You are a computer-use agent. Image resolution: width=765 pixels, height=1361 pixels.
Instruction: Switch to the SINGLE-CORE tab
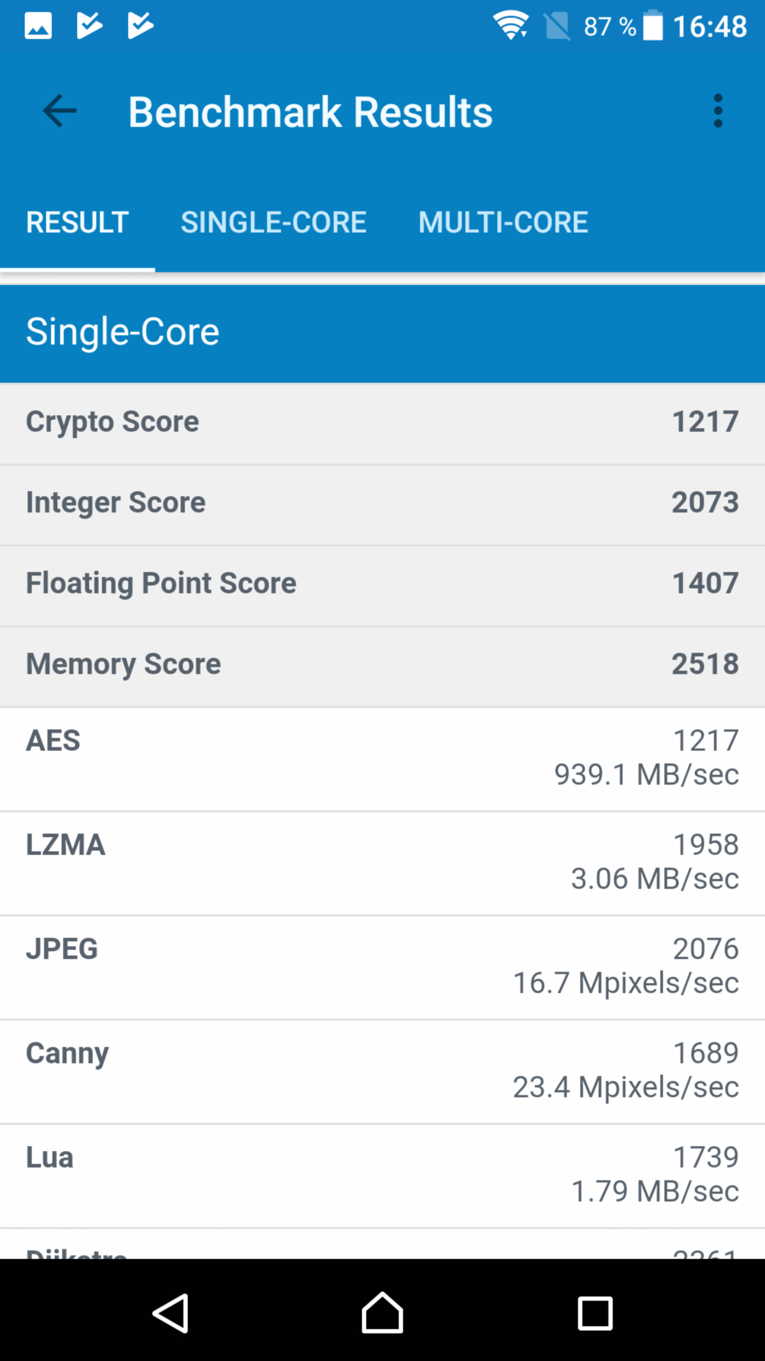tap(273, 223)
